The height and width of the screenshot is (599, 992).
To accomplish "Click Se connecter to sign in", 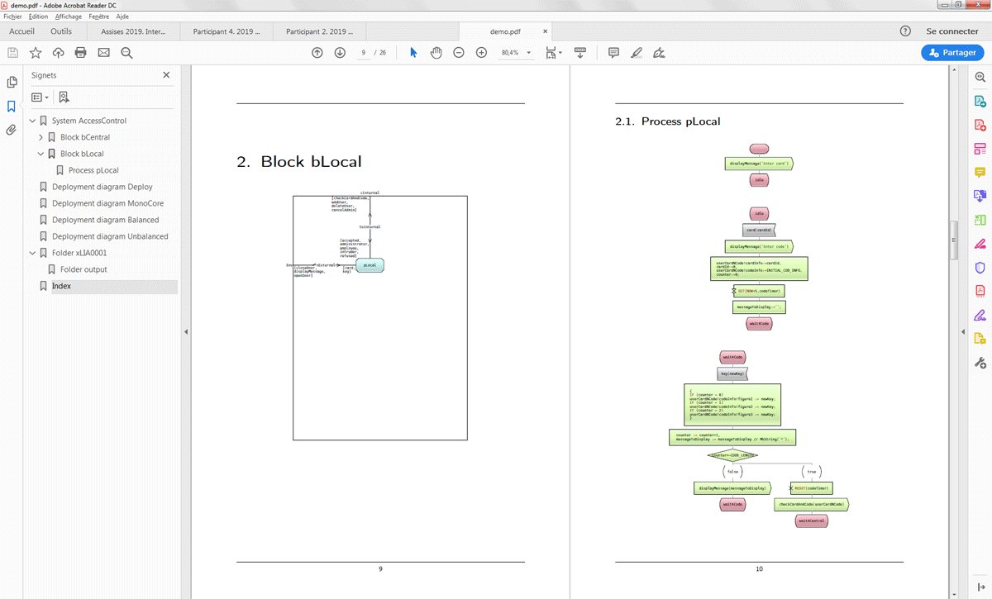I will click(951, 31).
